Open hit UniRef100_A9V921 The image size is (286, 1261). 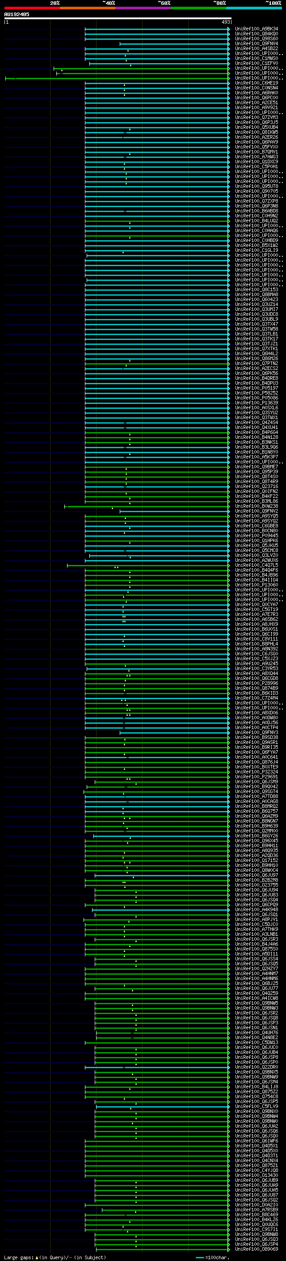click(x=257, y=108)
